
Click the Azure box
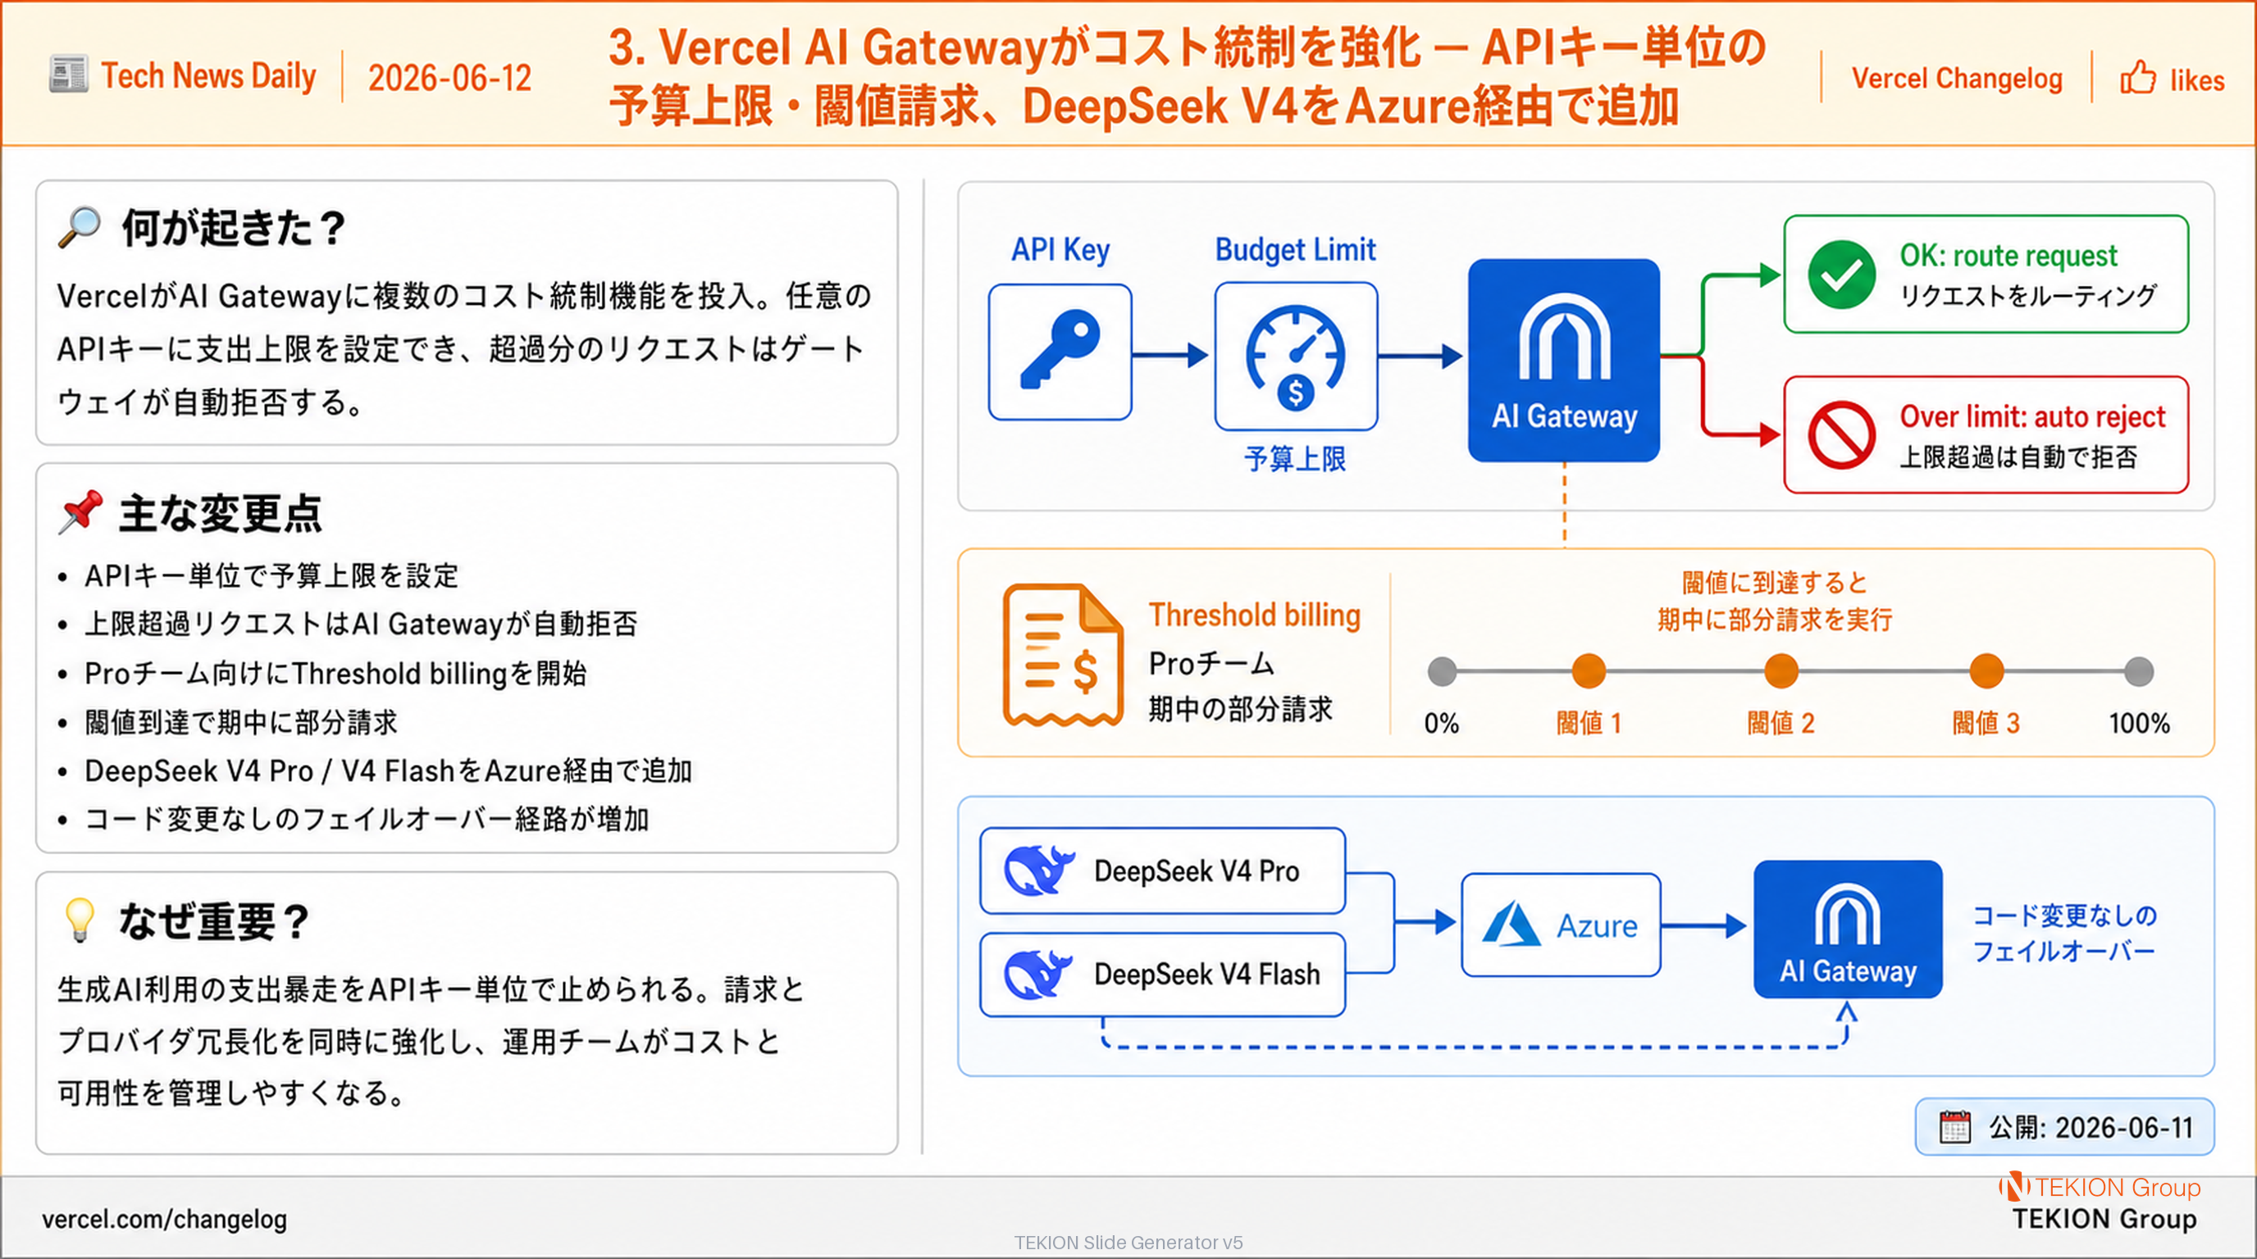click(x=1561, y=925)
